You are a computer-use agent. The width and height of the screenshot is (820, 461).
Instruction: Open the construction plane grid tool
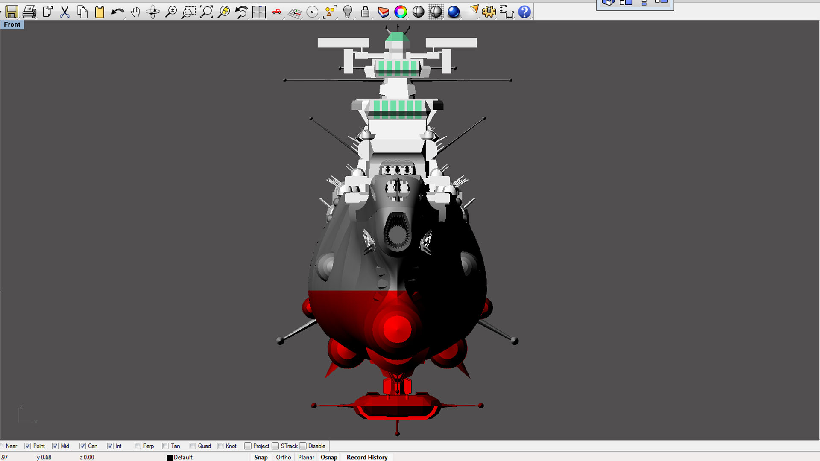coord(295,12)
